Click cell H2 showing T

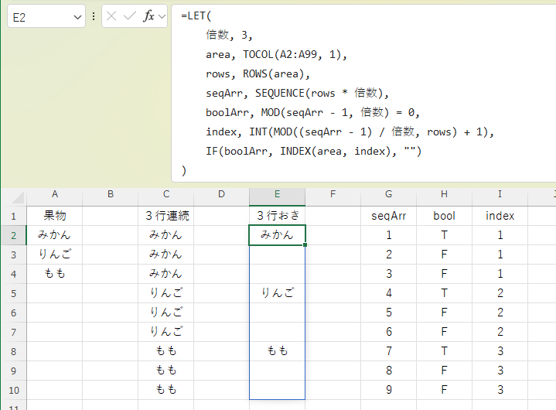point(445,235)
